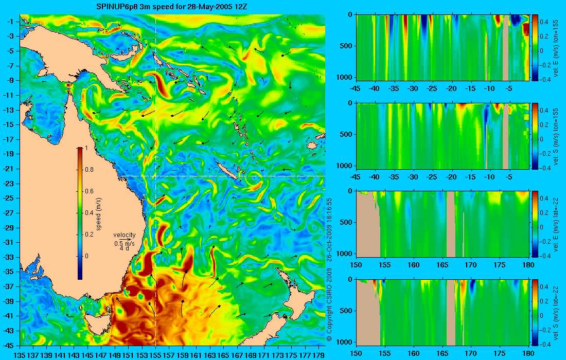Click the "vel. E (m/s) lon=155" label
The width and height of the screenshot is (566, 360).
(x=556, y=48)
